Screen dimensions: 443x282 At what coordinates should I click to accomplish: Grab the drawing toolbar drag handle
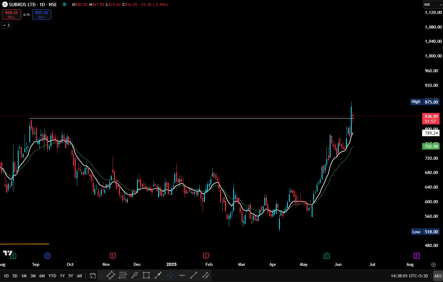101,275
